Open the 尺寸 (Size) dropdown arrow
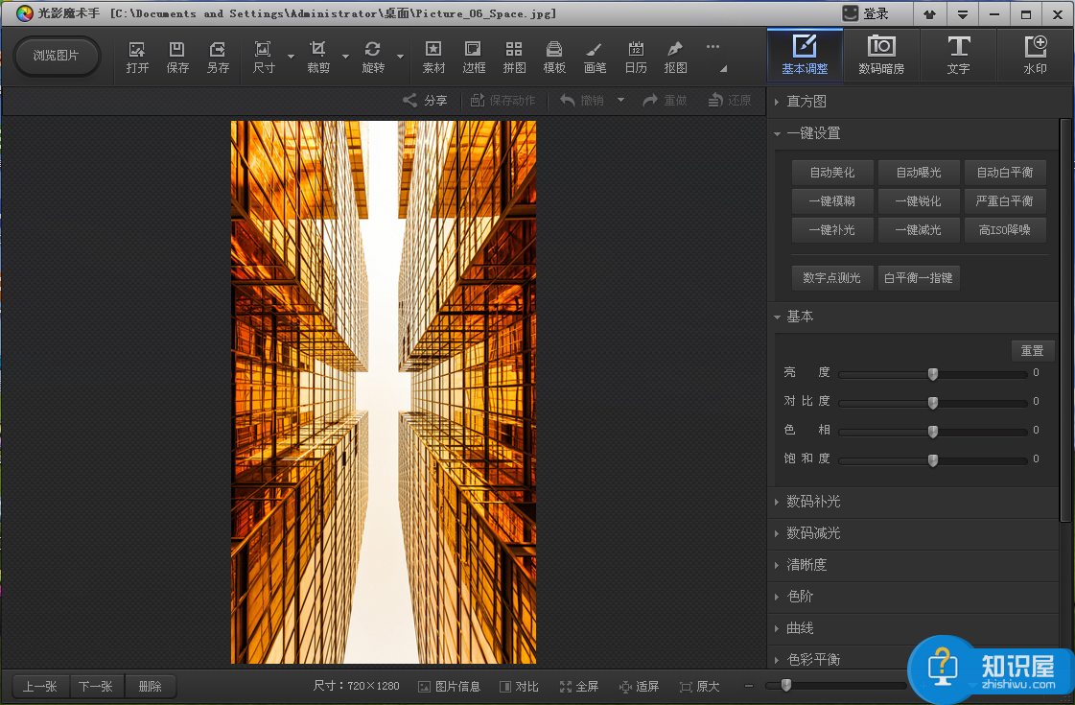Screen dimensions: 1075x705 [291, 57]
